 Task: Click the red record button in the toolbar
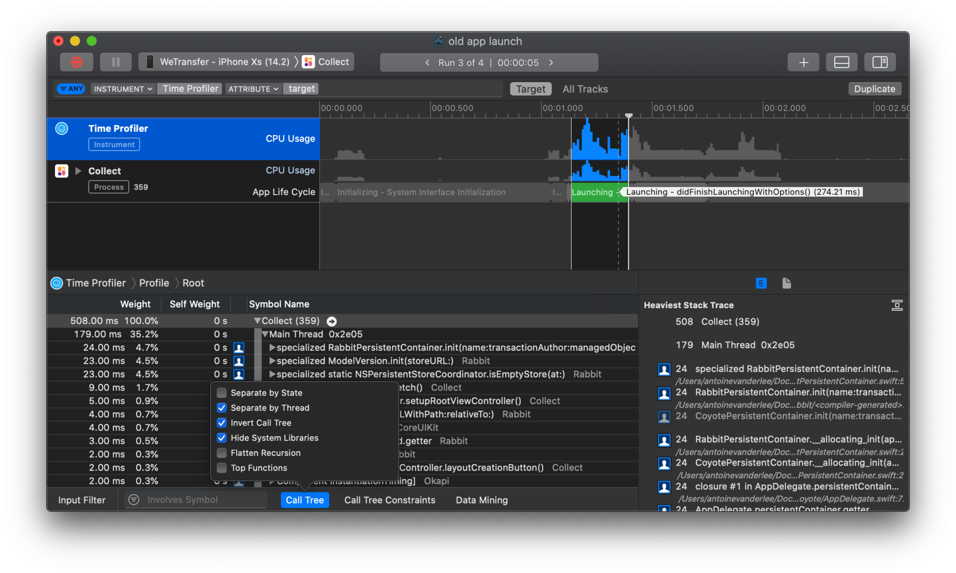77,62
